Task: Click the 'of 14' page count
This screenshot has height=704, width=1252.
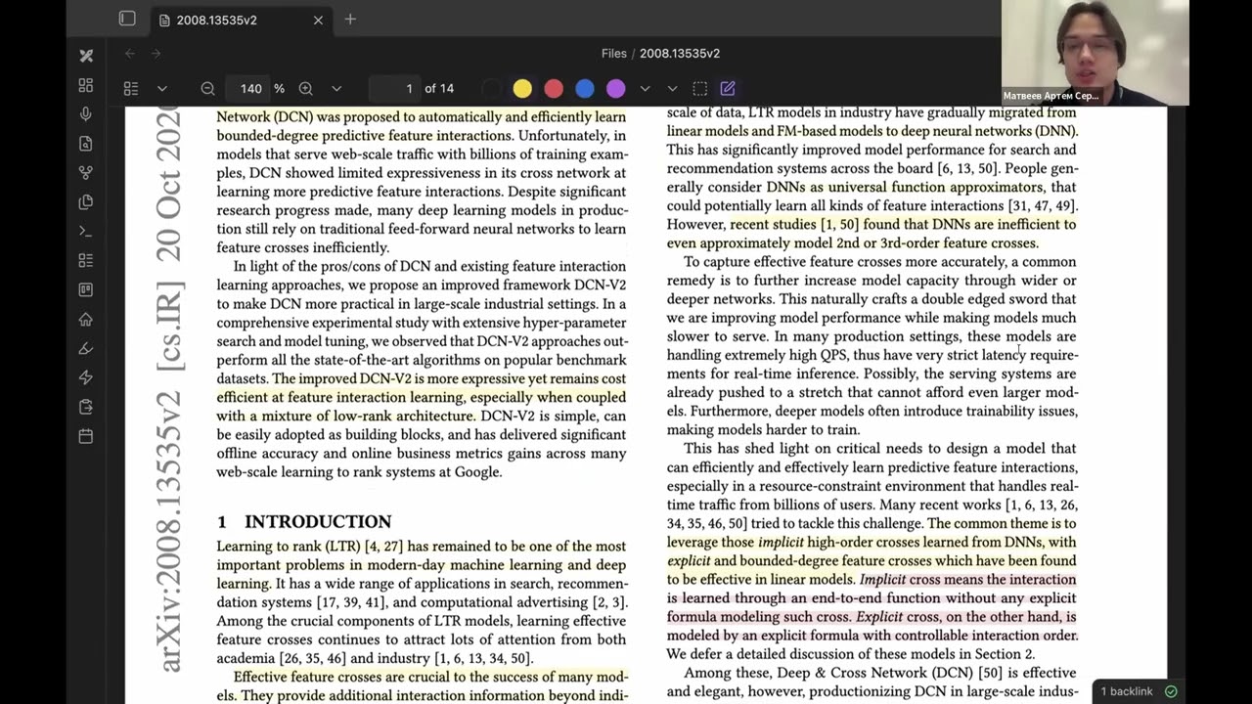Action: [439, 89]
